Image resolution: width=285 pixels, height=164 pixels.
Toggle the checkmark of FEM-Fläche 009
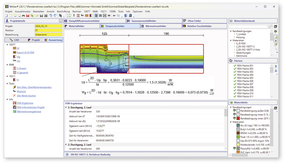235,90
